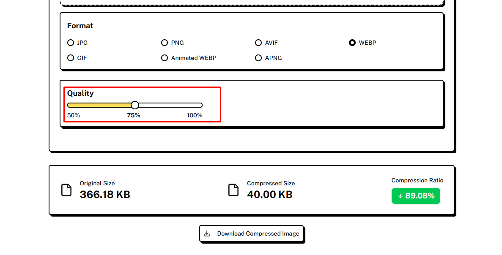This screenshot has width=502, height=255.
Task: Download the compressed image
Action: click(252, 233)
